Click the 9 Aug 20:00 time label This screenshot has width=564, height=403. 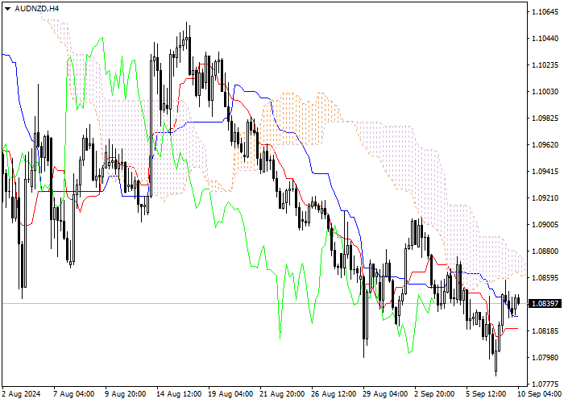[x=126, y=394]
